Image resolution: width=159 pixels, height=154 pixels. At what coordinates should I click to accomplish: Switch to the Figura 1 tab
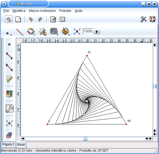pyautogui.click(x=8, y=144)
